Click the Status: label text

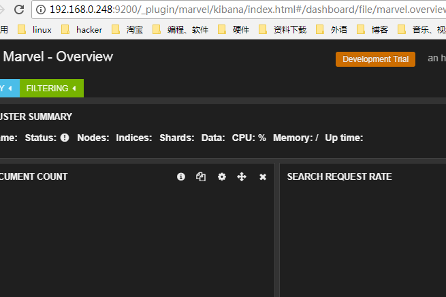pyautogui.click(x=41, y=138)
